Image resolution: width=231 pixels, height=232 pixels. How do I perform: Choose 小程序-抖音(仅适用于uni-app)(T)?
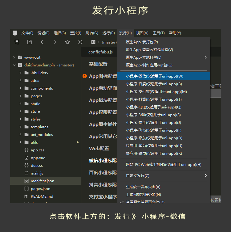[x=164, y=99]
